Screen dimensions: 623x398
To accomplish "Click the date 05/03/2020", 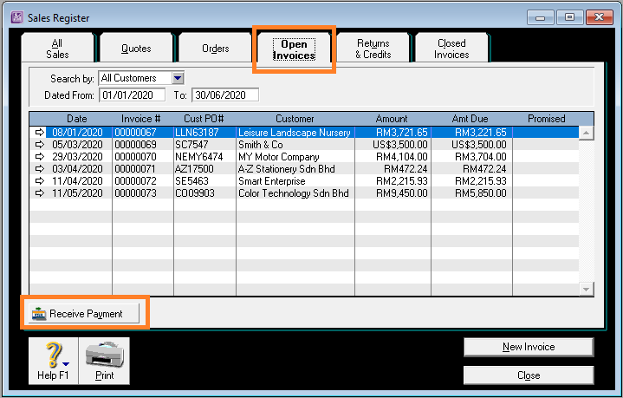I will pyautogui.click(x=77, y=145).
